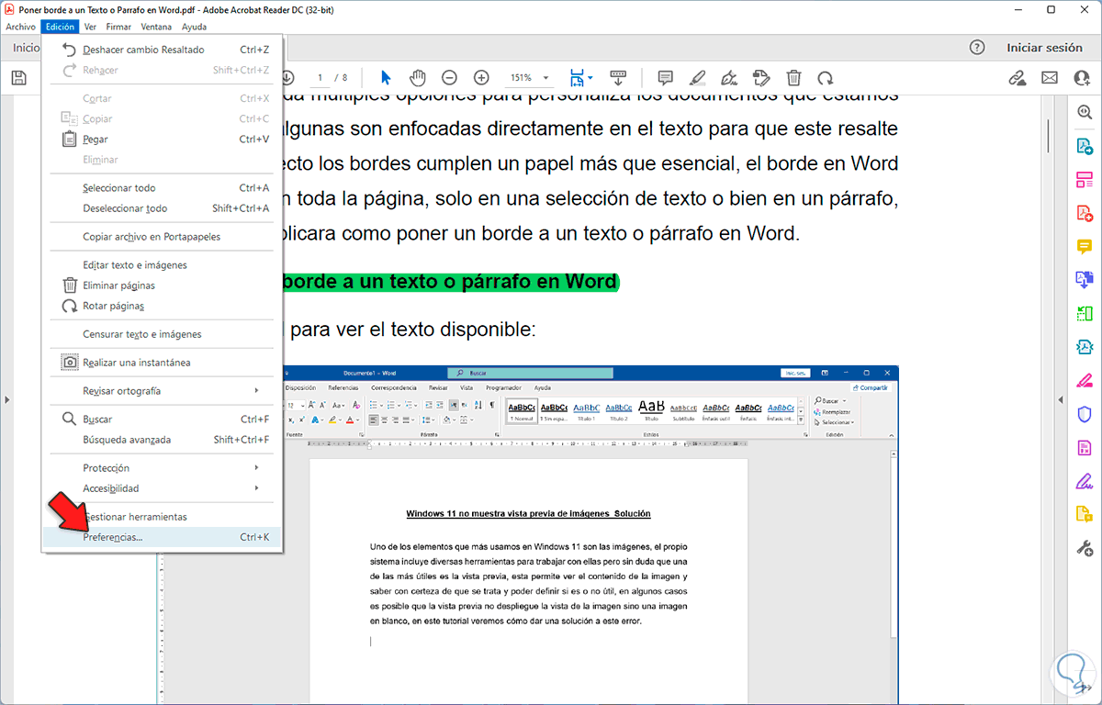
Task: Click the Fit page width tool icon
Action: click(577, 78)
